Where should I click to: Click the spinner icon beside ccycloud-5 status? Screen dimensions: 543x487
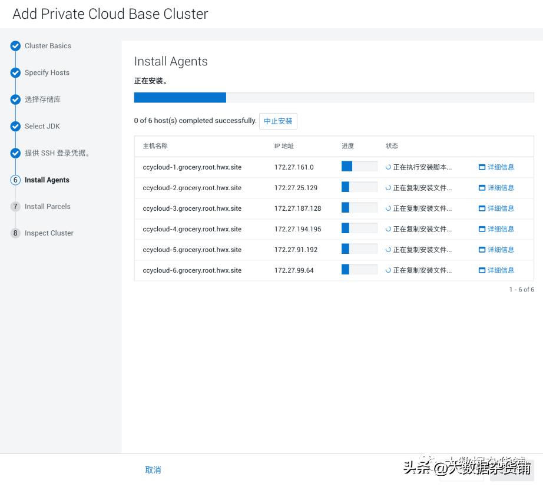point(388,250)
